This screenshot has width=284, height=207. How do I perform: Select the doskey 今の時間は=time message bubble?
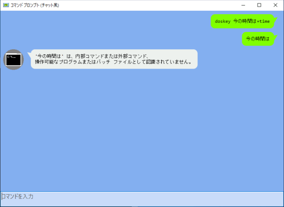[242, 21]
